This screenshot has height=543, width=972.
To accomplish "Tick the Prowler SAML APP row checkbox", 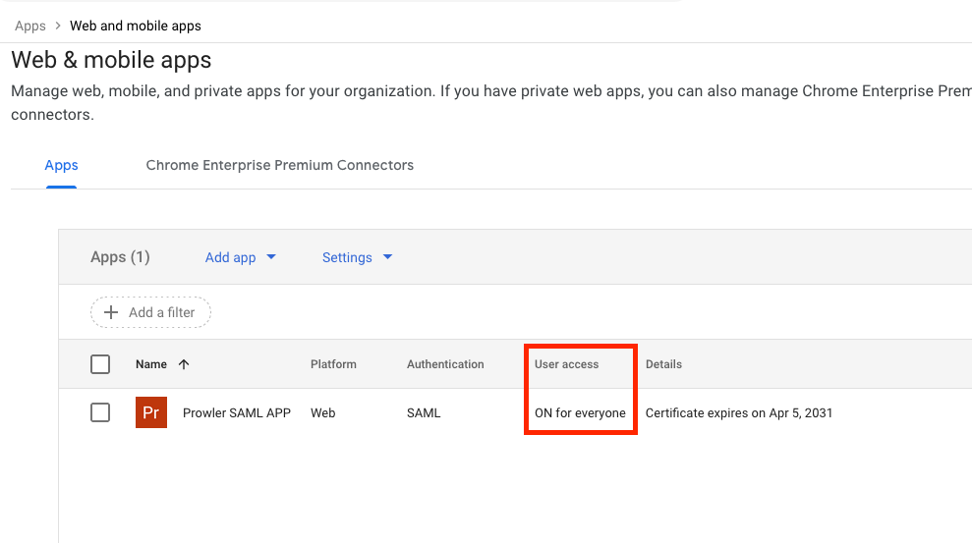I will coord(100,412).
